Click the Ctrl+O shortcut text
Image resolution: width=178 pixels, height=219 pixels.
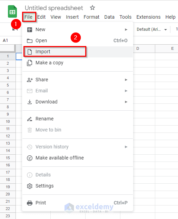click(120, 40)
